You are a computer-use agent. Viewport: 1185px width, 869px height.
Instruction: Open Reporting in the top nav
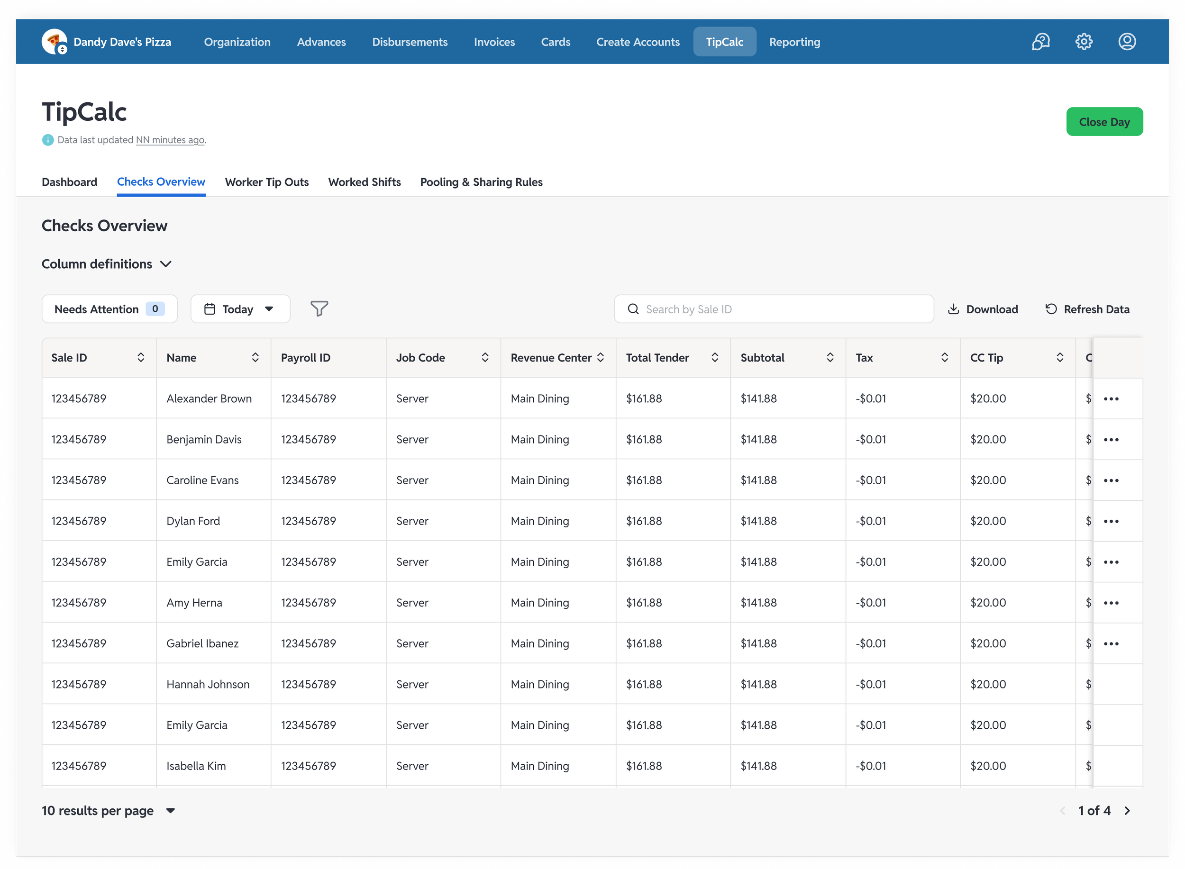pos(794,42)
